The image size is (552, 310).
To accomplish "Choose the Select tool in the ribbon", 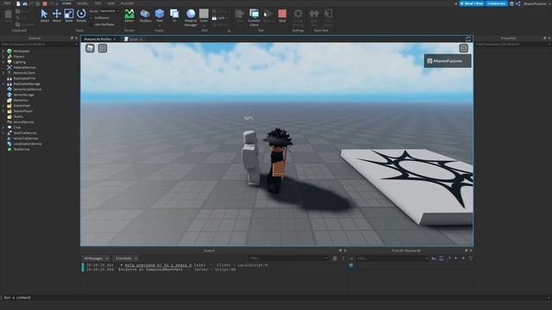I will (44, 15).
